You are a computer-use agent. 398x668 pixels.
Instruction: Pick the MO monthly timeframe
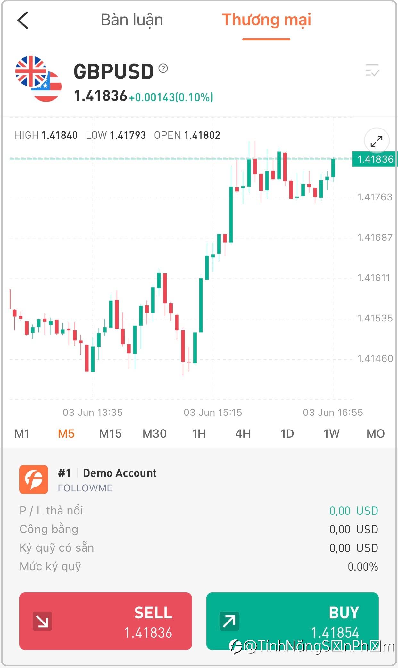point(376,434)
